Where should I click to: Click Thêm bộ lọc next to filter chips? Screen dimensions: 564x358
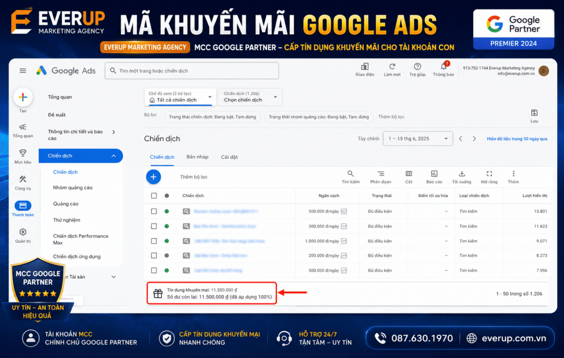tap(391, 117)
